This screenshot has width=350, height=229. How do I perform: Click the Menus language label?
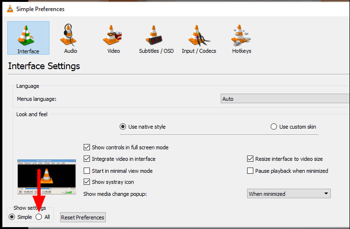37,99
